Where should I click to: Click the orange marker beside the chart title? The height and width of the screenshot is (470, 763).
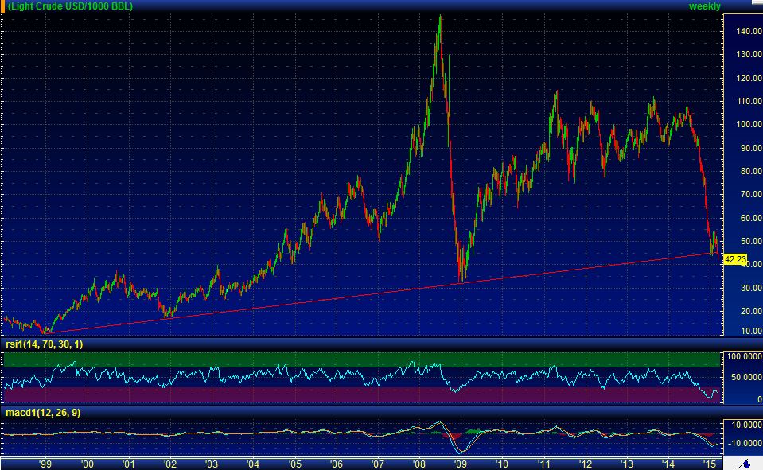[x=2, y=6]
